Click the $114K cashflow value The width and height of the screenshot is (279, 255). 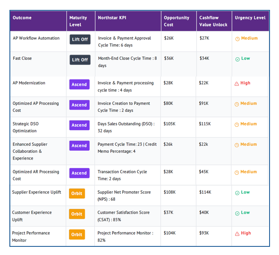click(205, 192)
